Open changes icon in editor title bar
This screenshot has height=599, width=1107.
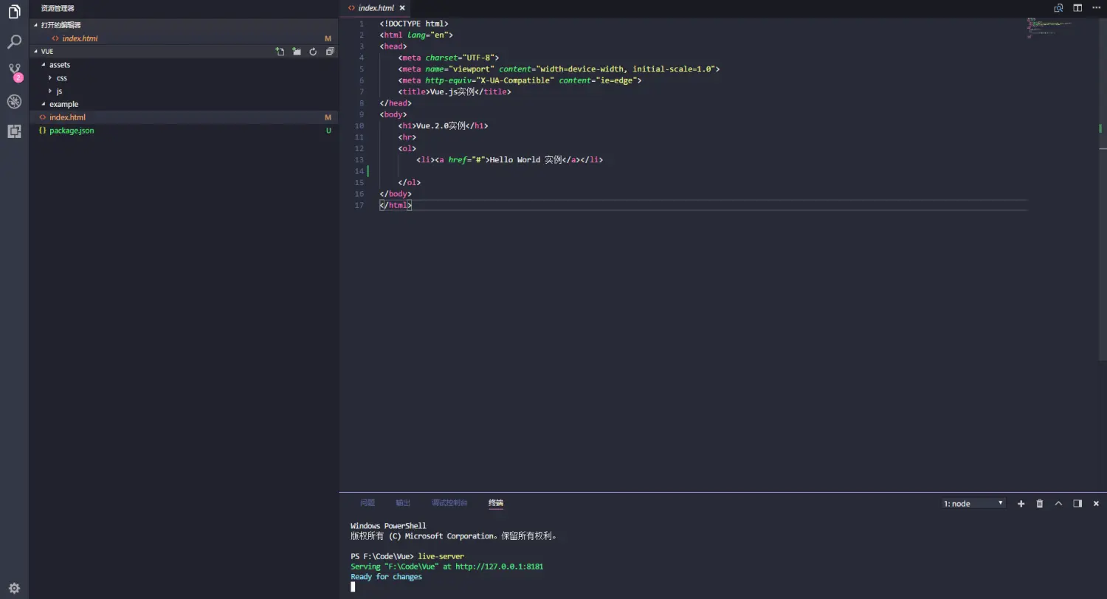[x=1058, y=8]
